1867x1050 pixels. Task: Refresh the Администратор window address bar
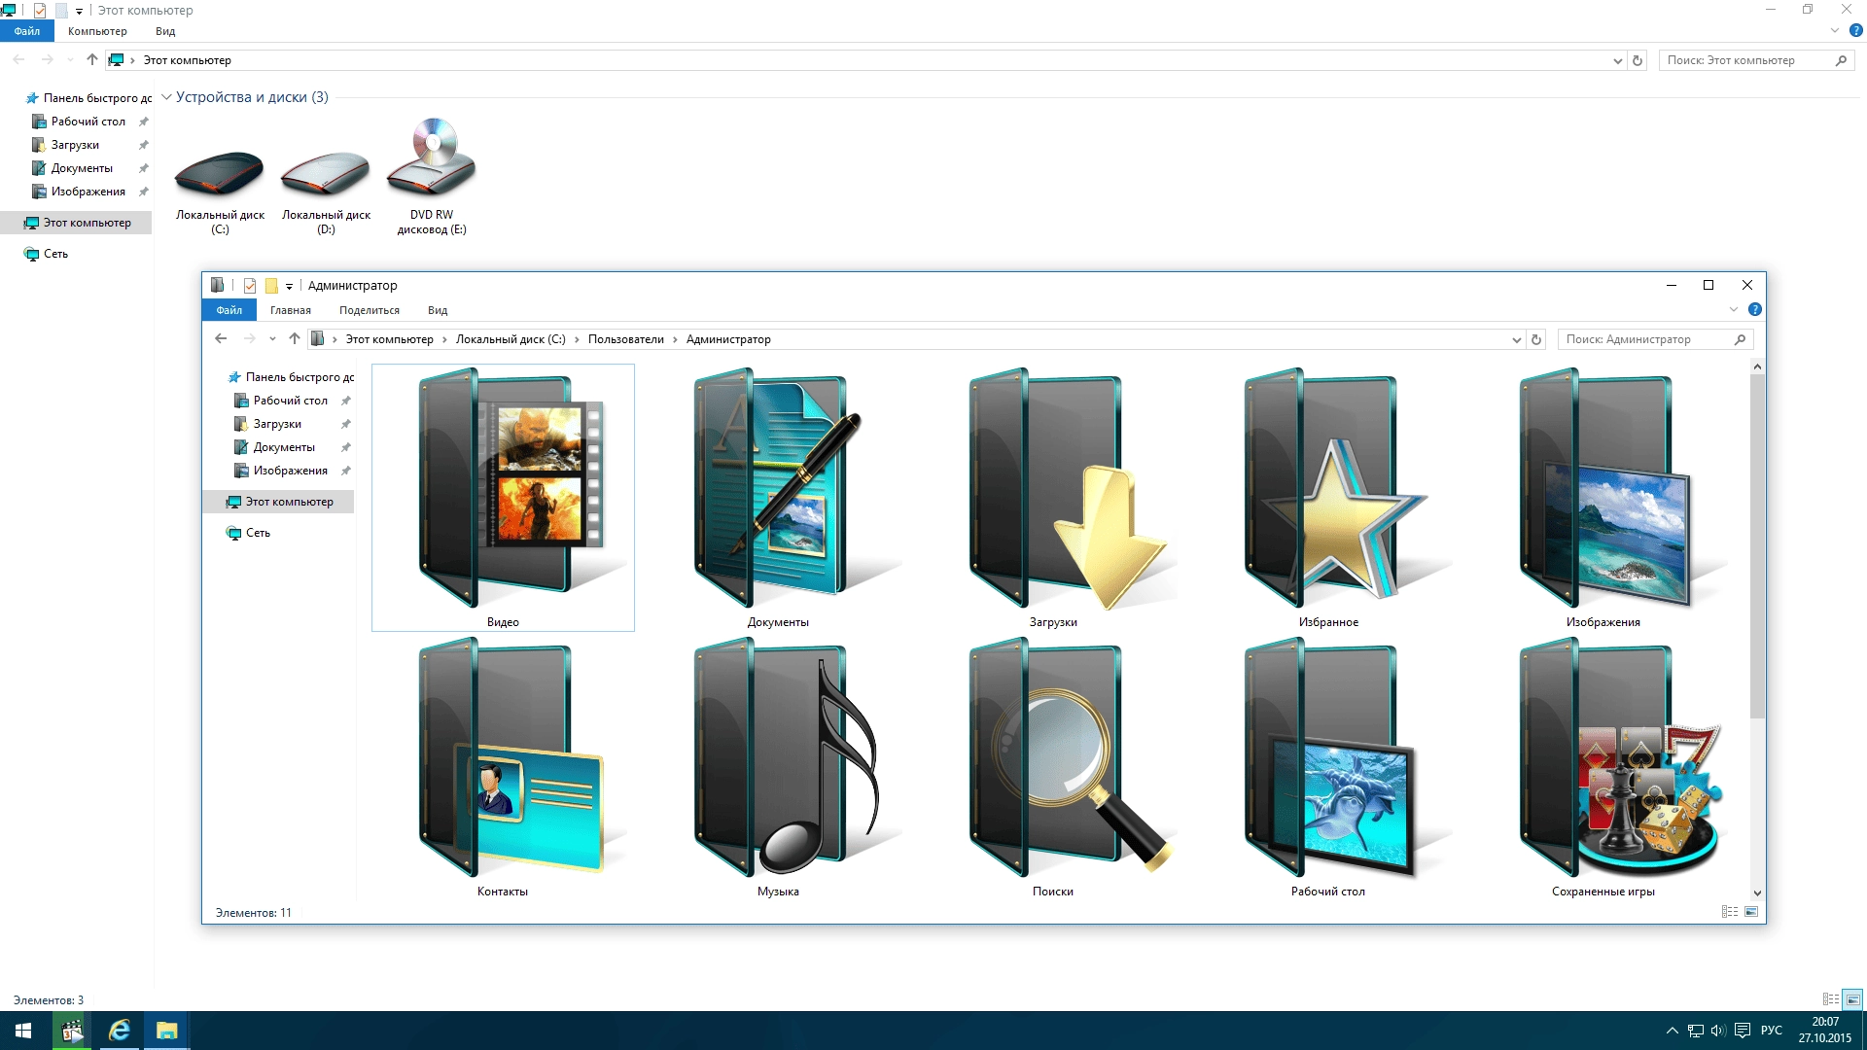(x=1536, y=339)
